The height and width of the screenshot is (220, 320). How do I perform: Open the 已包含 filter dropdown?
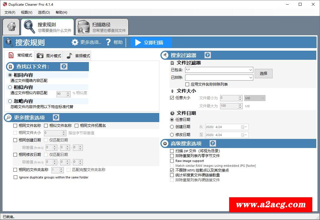(251, 70)
